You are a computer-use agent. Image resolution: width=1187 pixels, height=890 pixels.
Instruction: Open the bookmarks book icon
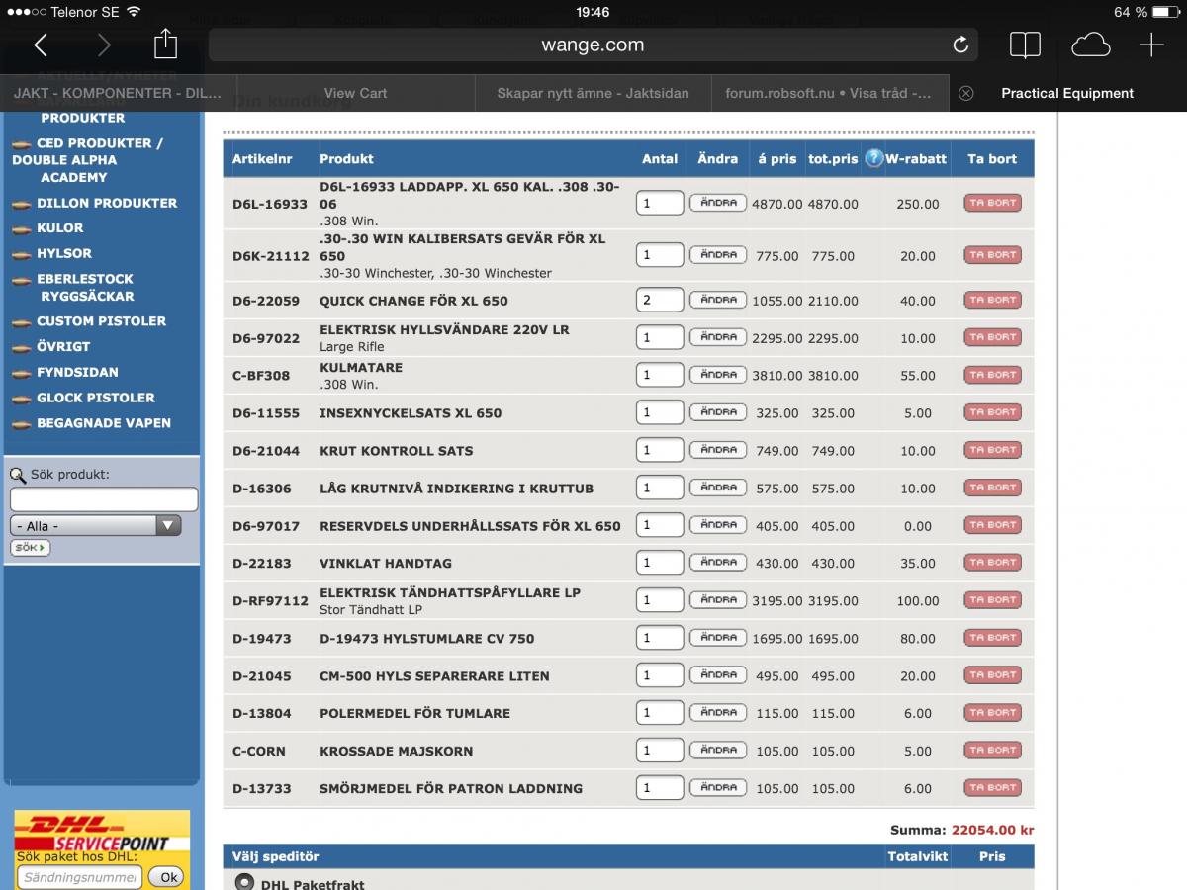(x=1025, y=44)
